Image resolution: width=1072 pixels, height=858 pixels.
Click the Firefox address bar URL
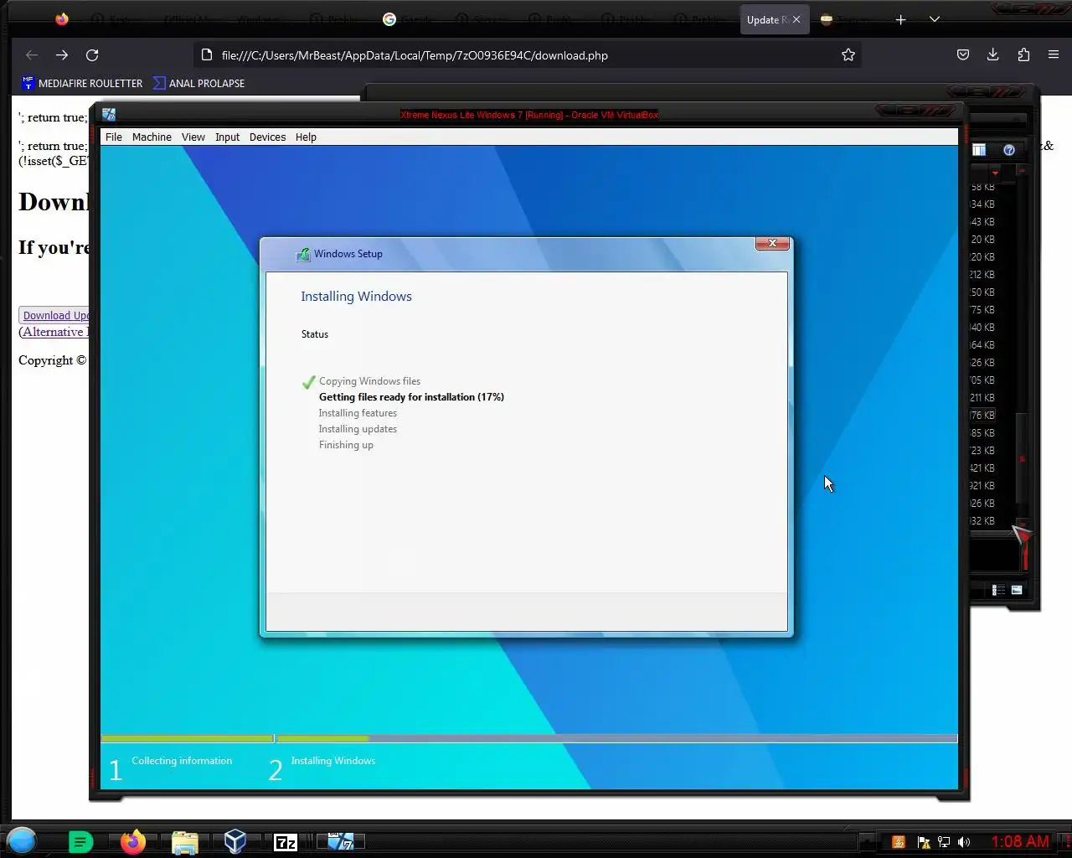pos(415,55)
